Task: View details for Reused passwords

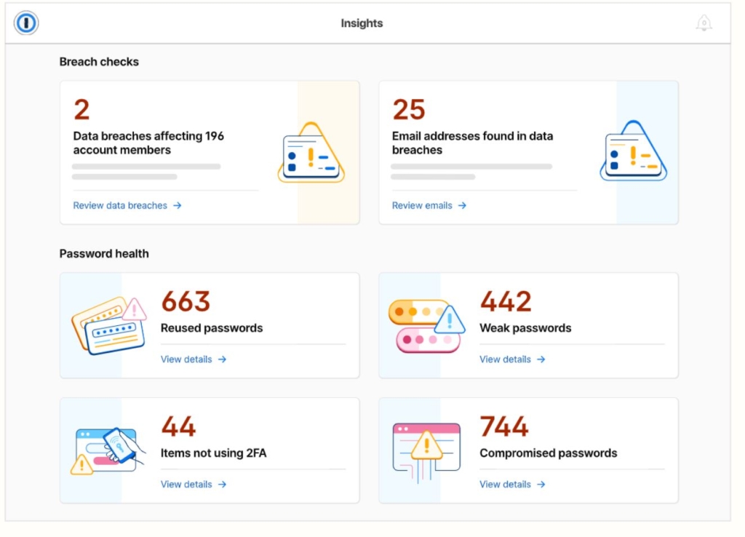Action: [188, 359]
